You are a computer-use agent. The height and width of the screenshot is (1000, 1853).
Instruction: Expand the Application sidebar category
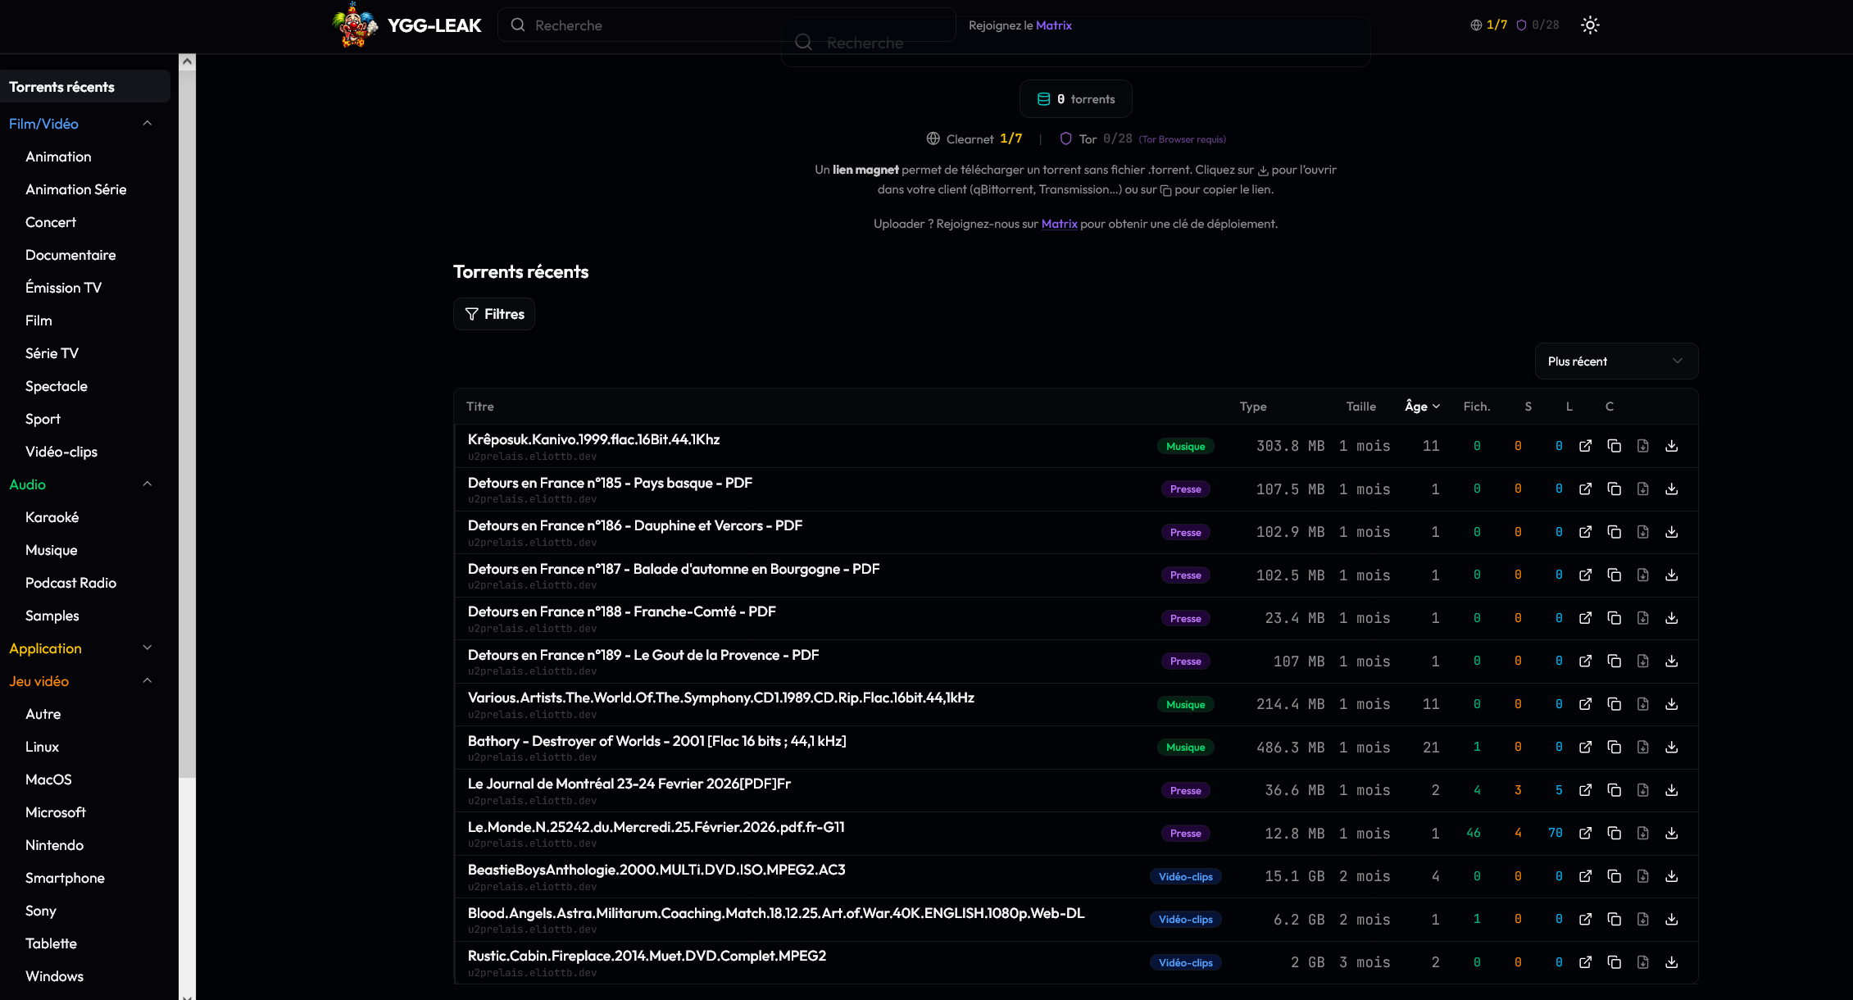pyautogui.click(x=148, y=648)
